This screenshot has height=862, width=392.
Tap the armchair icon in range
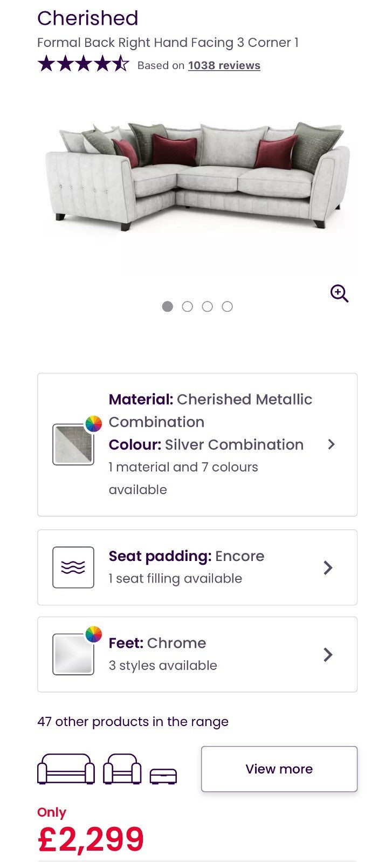pyautogui.click(x=122, y=769)
